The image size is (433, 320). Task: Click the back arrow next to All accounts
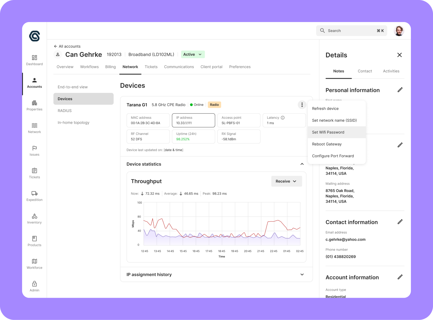(55, 46)
